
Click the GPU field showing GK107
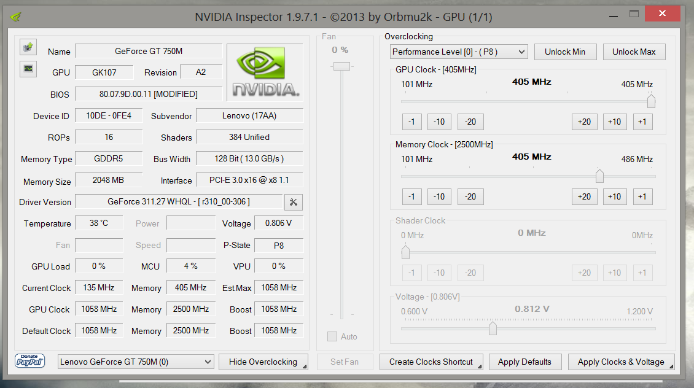tap(104, 72)
